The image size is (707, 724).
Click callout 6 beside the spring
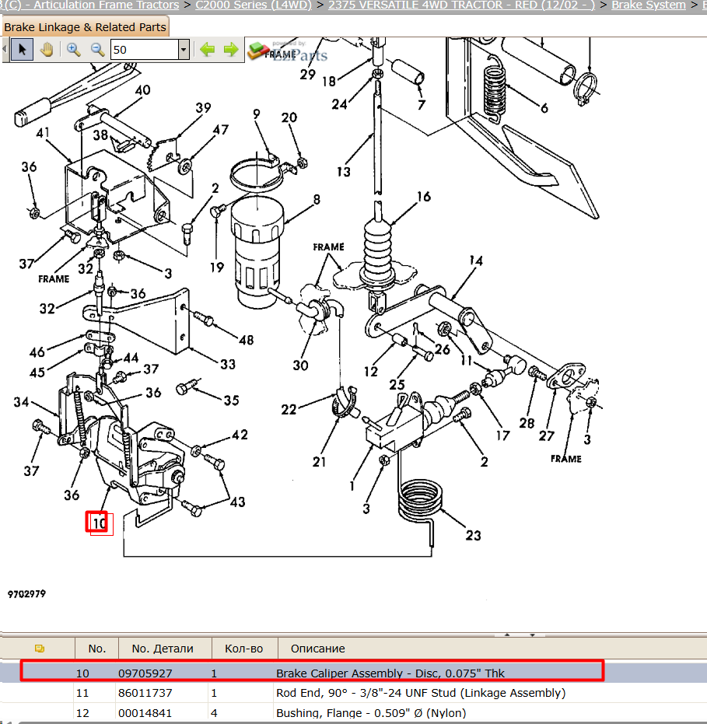pos(544,108)
